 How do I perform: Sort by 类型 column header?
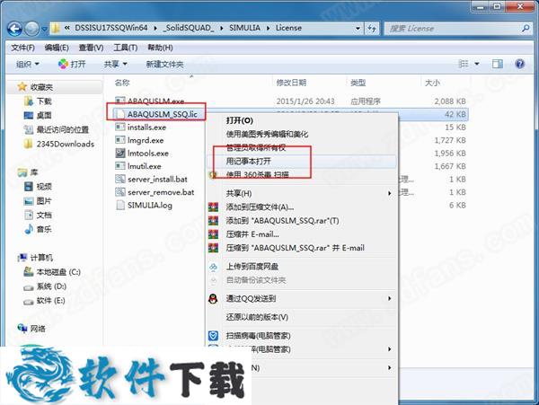pyautogui.click(x=358, y=83)
